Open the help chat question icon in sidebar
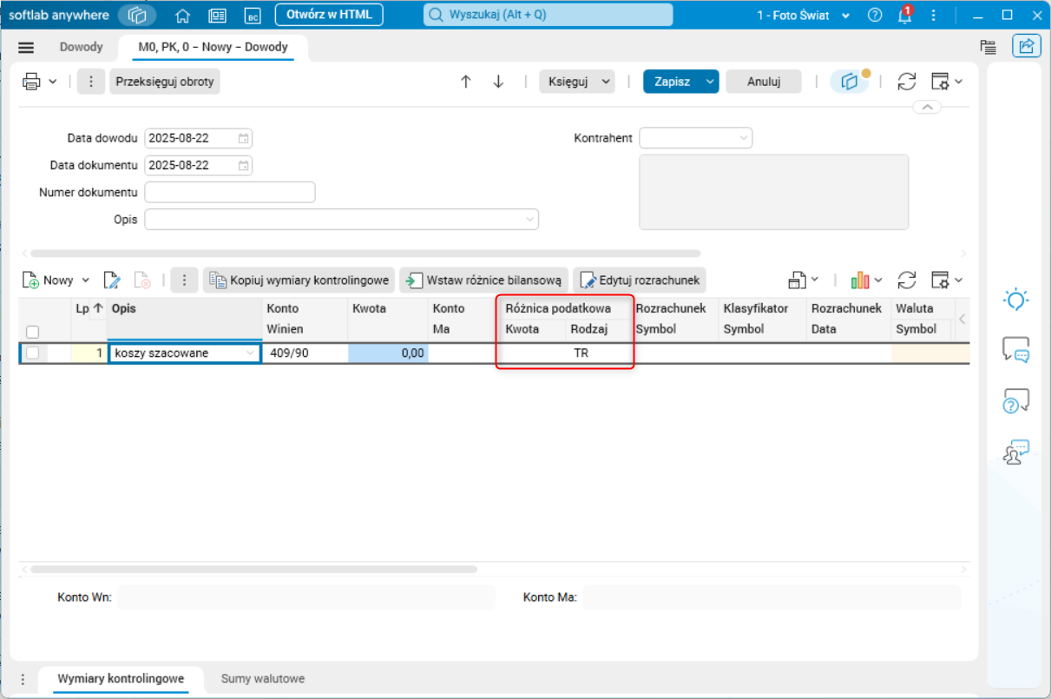The width and height of the screenshot is (1051, 699). 1015,400
